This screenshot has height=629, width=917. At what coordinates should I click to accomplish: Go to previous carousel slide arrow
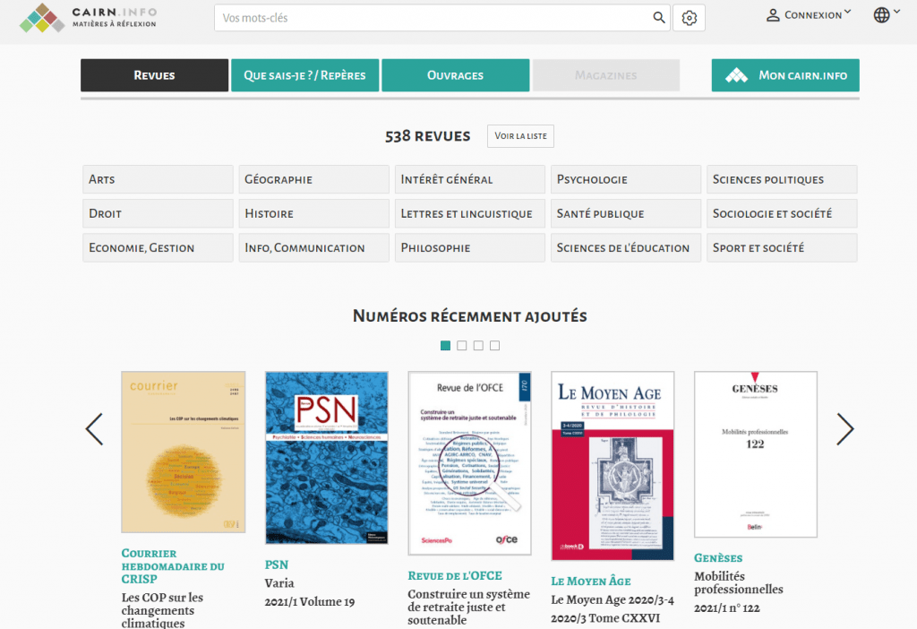94,430
